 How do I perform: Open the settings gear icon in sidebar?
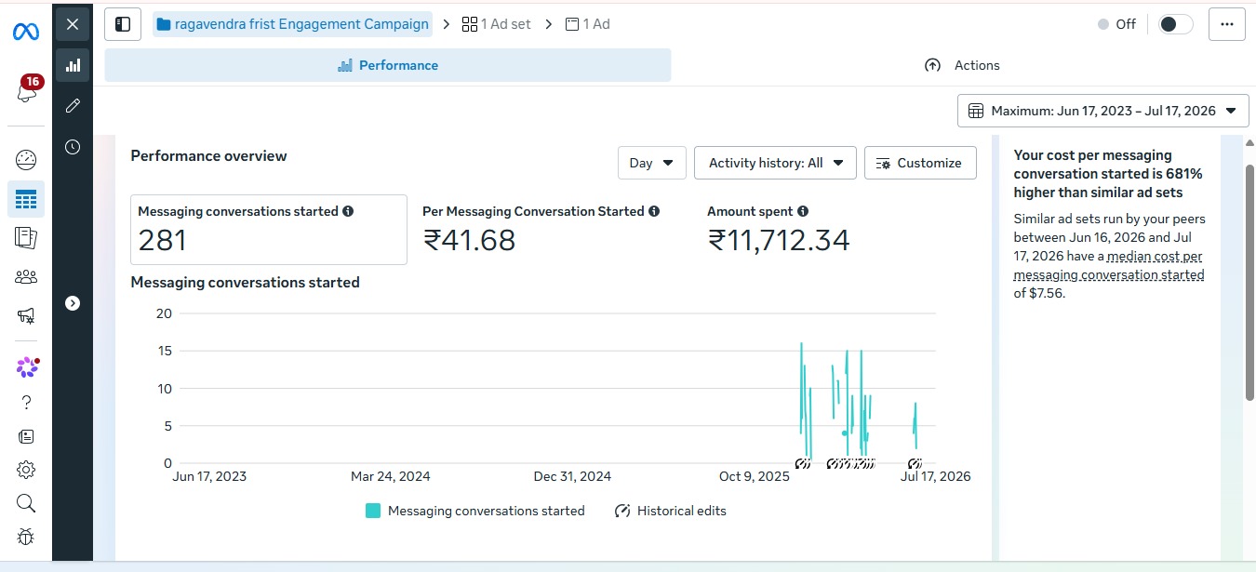point(26,470)
